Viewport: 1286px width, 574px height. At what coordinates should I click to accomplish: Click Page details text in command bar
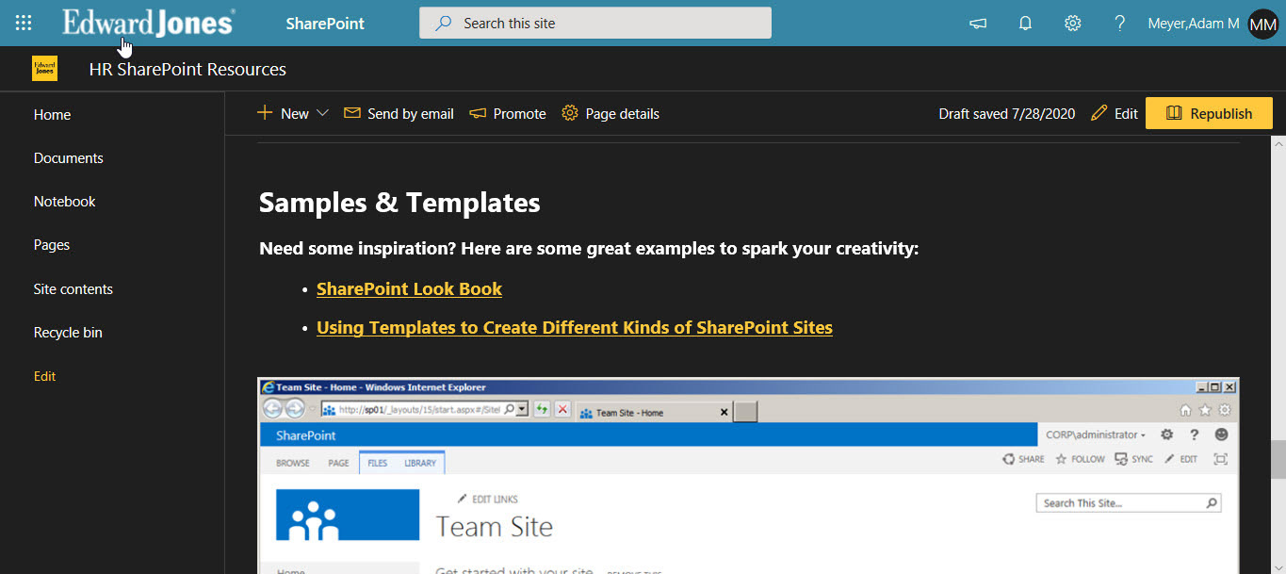(x=623, y=113)
